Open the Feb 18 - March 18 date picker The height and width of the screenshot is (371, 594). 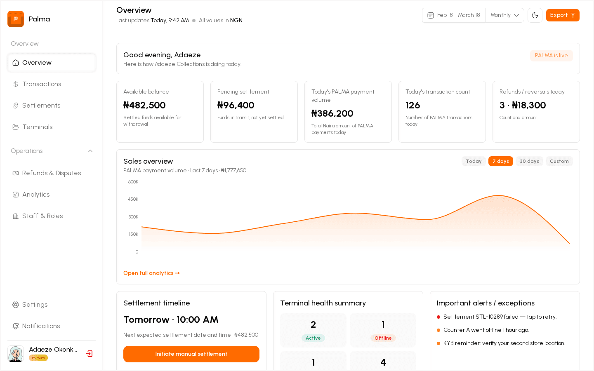pyautogui.click(x=454, y=15)
